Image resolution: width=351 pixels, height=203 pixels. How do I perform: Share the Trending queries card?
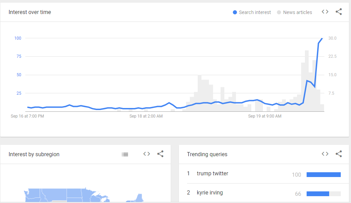[339, 154]
